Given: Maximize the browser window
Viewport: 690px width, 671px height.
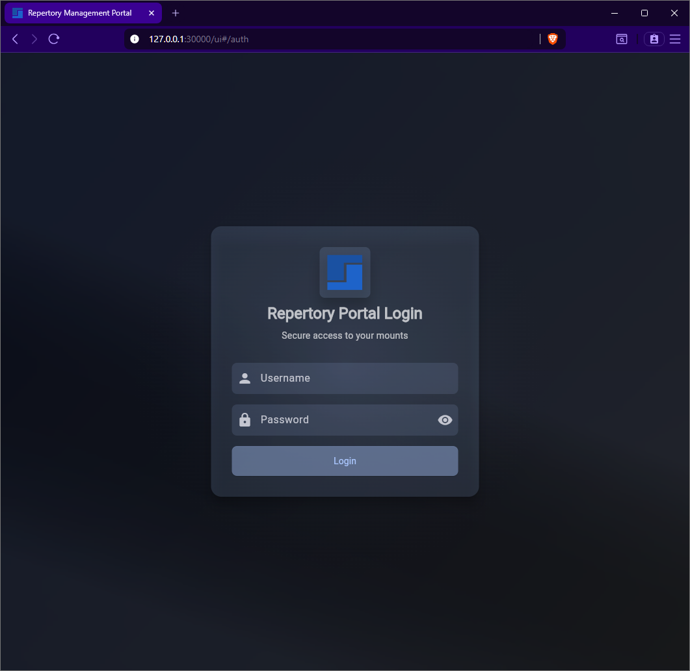Looking at the screenshot, I should click(644, 13).
